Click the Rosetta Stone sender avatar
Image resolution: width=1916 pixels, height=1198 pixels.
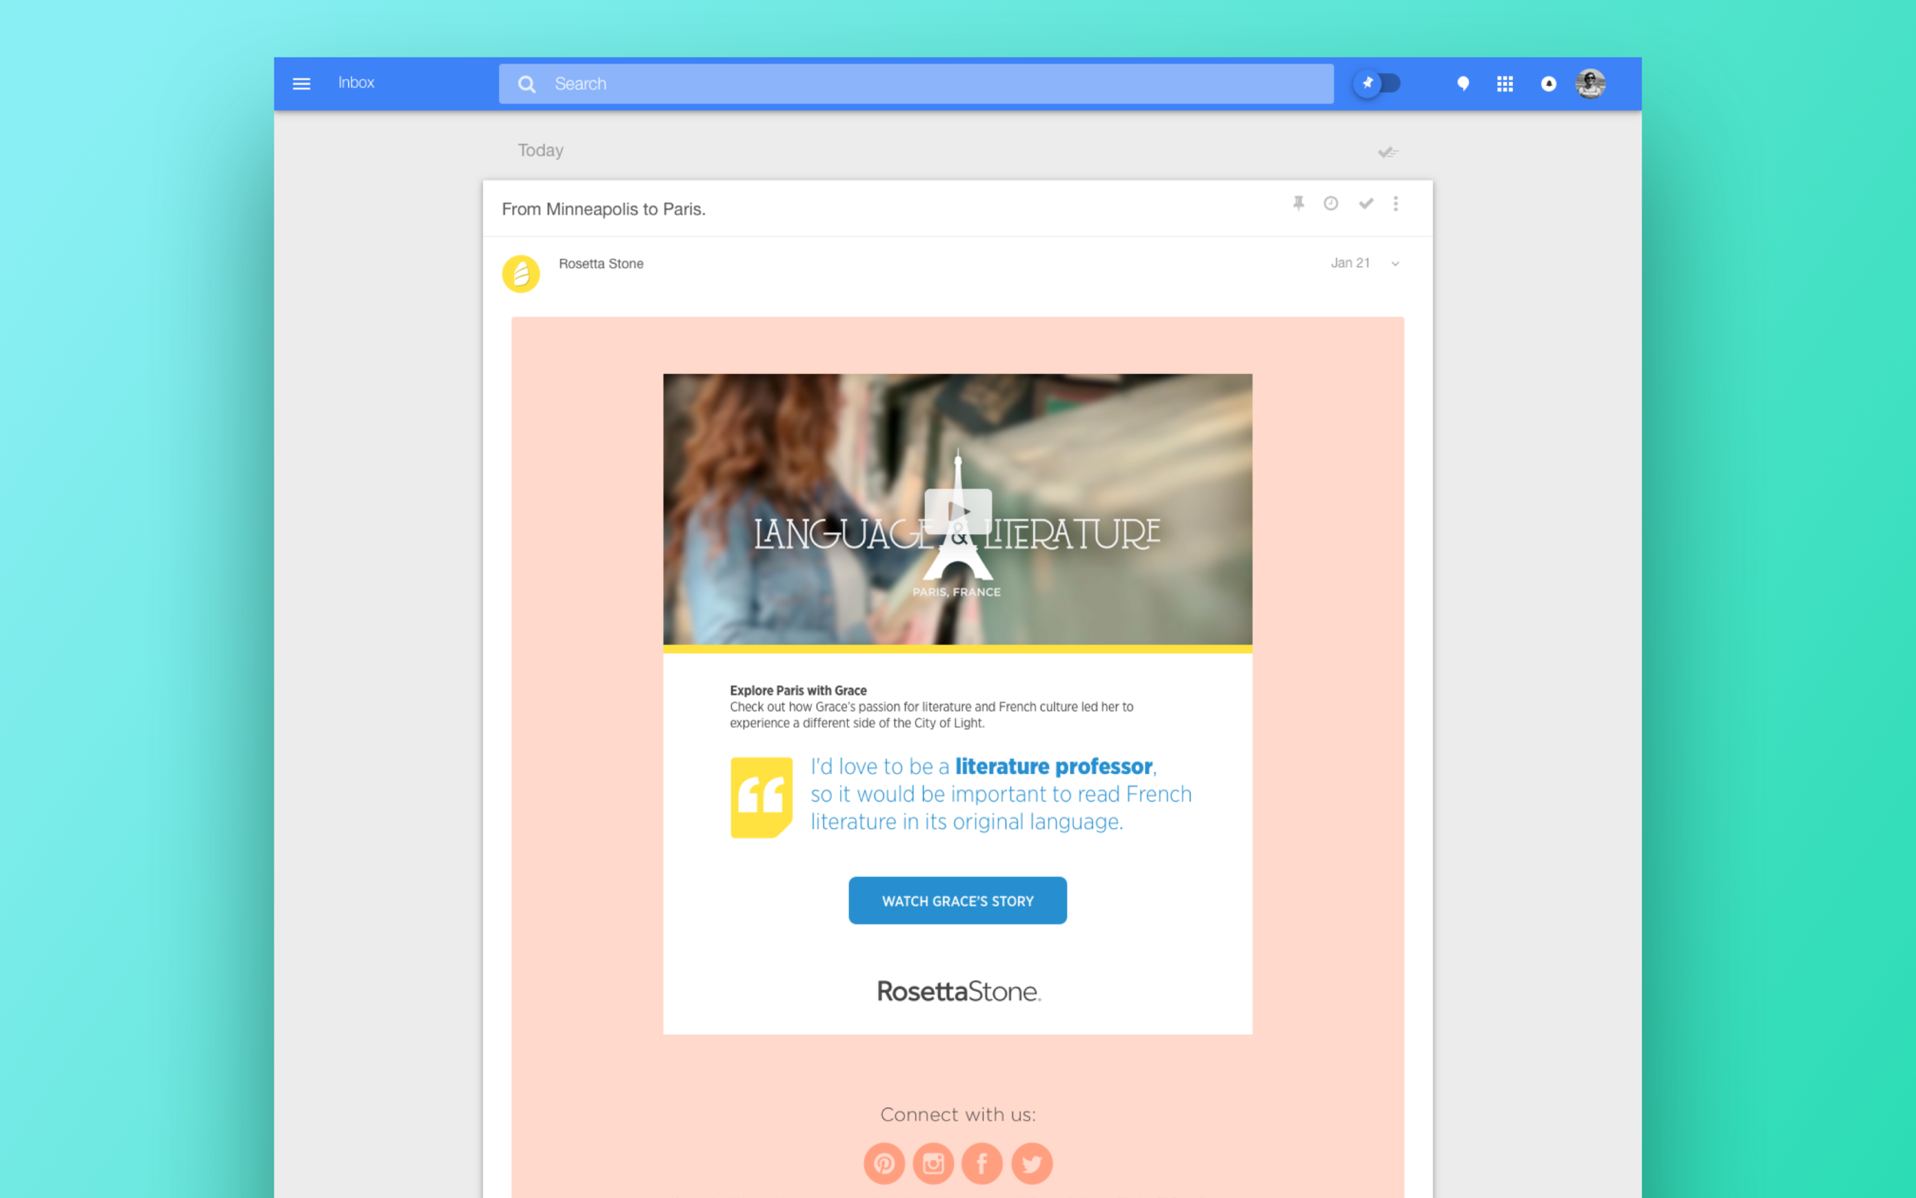(x=520, y=274)
